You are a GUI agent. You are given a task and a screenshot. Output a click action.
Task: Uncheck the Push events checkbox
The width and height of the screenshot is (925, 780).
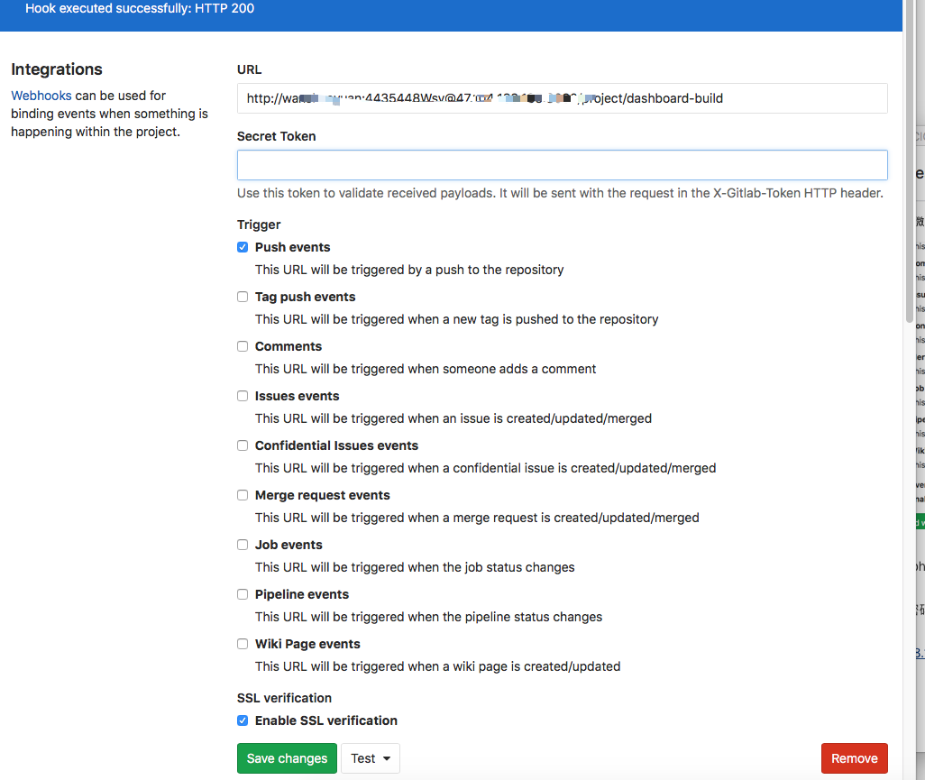[243, 247]
